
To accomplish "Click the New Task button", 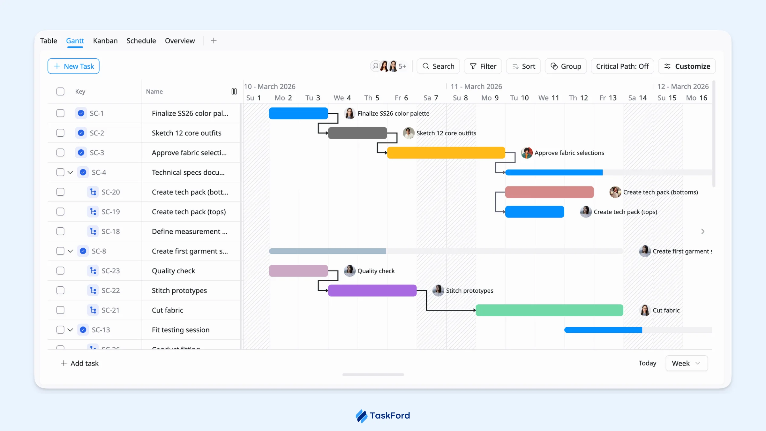I will [73, 66].
